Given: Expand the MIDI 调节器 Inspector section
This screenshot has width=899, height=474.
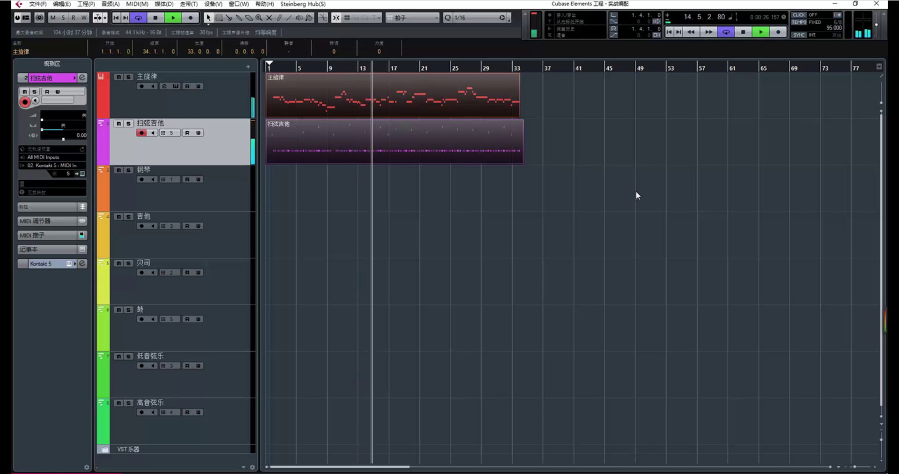Looking at the screenshot, I should point(52,221).
